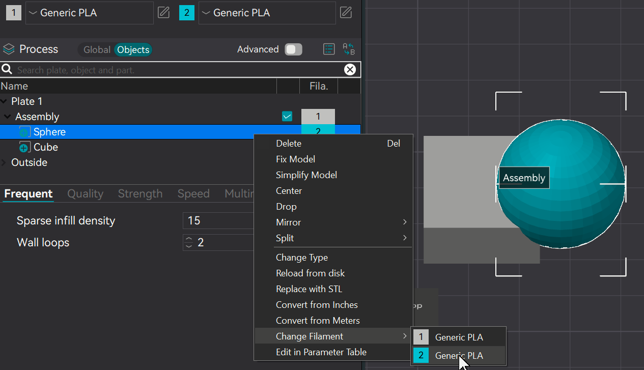The height and width of the screenshot is (370, 644).
Task: Switch to the Frequent tab
Action: [29, 193]
